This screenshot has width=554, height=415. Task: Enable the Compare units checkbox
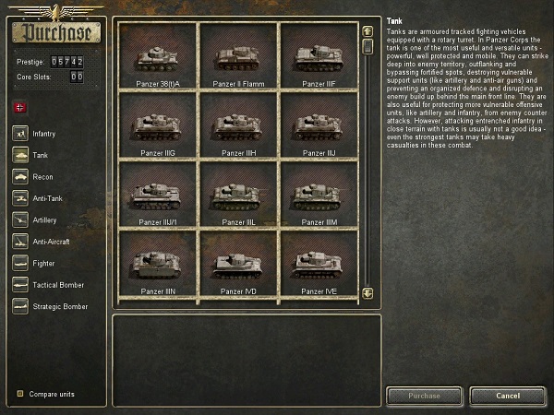click(20, 393)
